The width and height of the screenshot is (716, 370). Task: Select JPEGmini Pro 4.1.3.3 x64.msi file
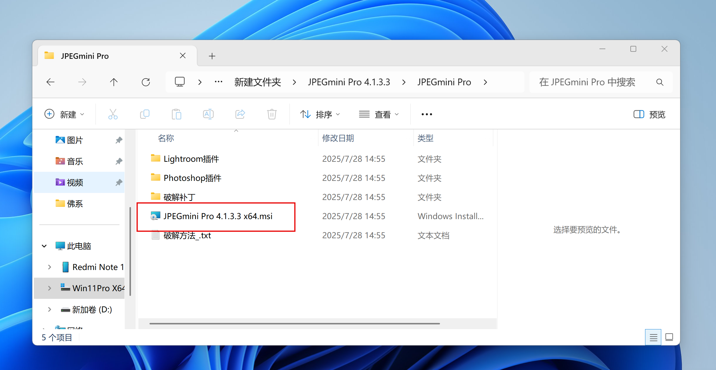[218, 216]
